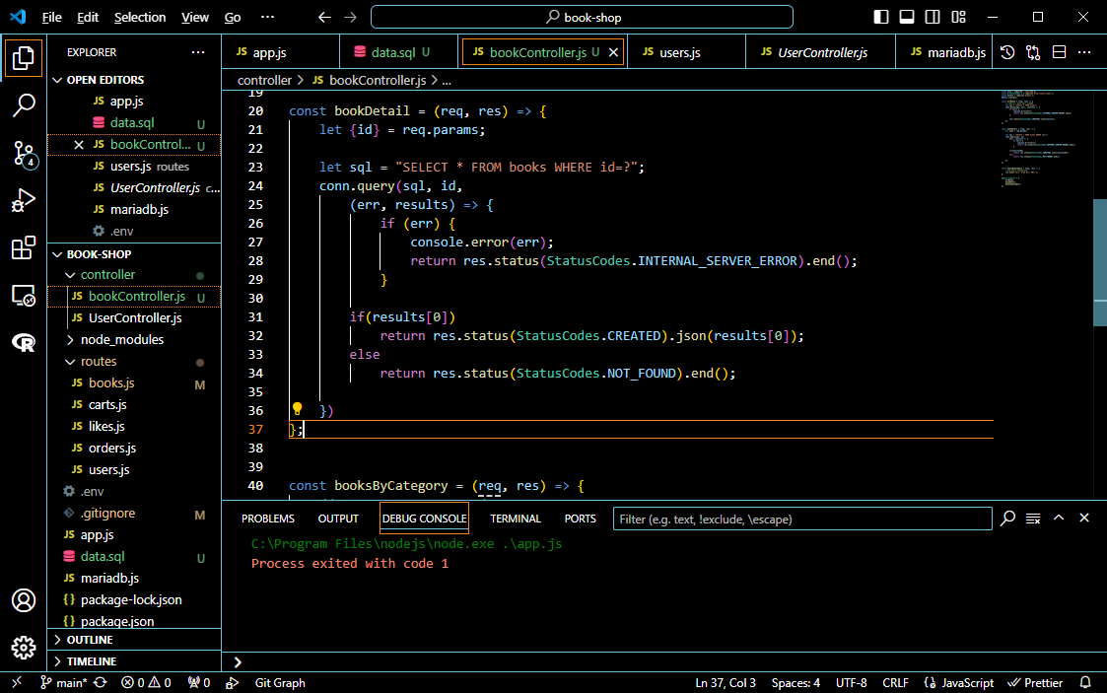The height and width of the screenshot is (693, 1107).
Task: Toggle the primary side bar
Action: (881, 17)
